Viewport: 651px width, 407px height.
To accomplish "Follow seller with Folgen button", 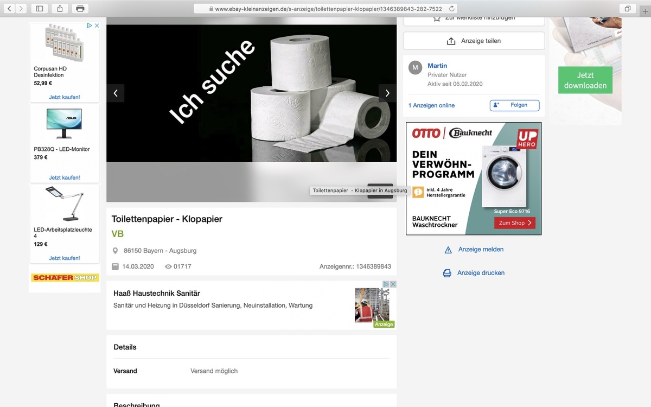I will 514,105.
